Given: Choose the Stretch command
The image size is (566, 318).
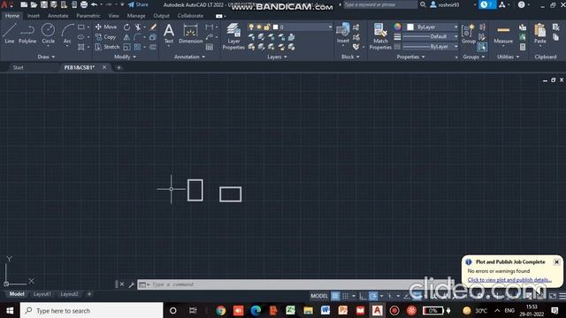Looking at the screenshot, I should pyautogui.click(x=107, y=47).
